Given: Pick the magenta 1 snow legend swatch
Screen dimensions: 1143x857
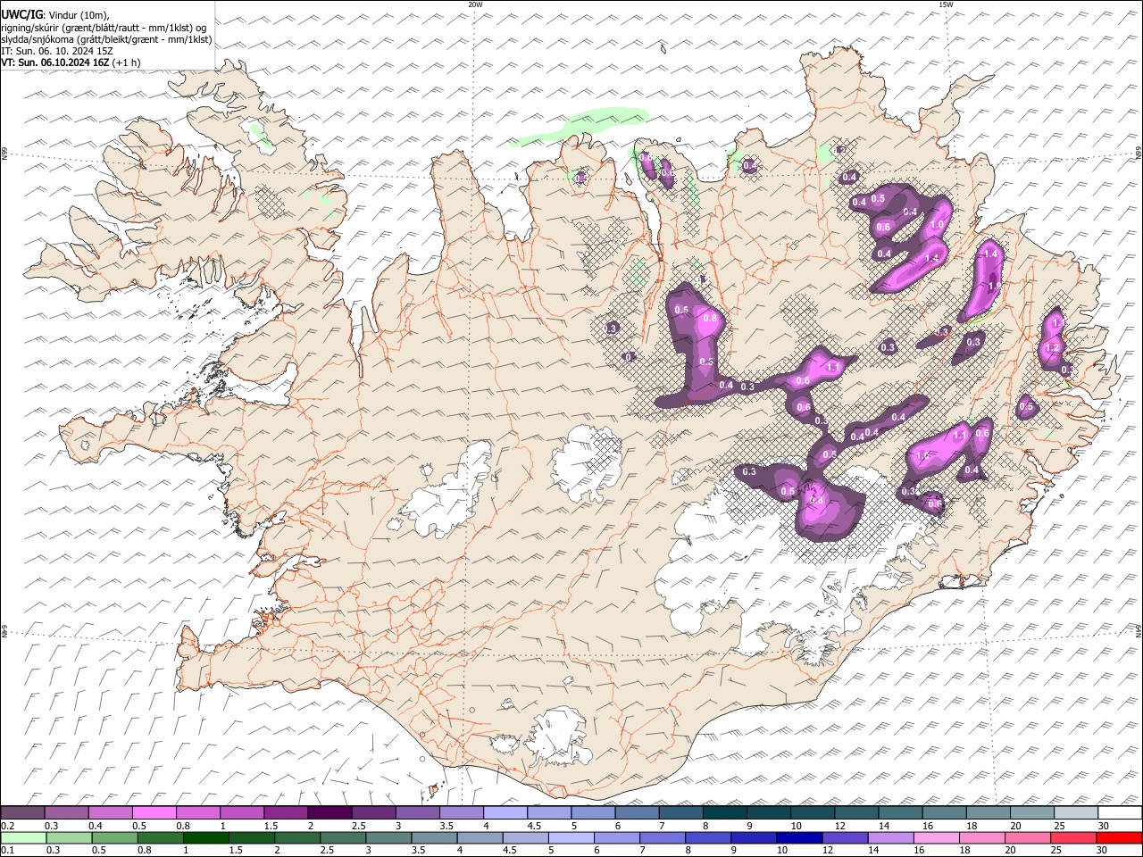Looking at the screenshot, I should pos(242,813).
